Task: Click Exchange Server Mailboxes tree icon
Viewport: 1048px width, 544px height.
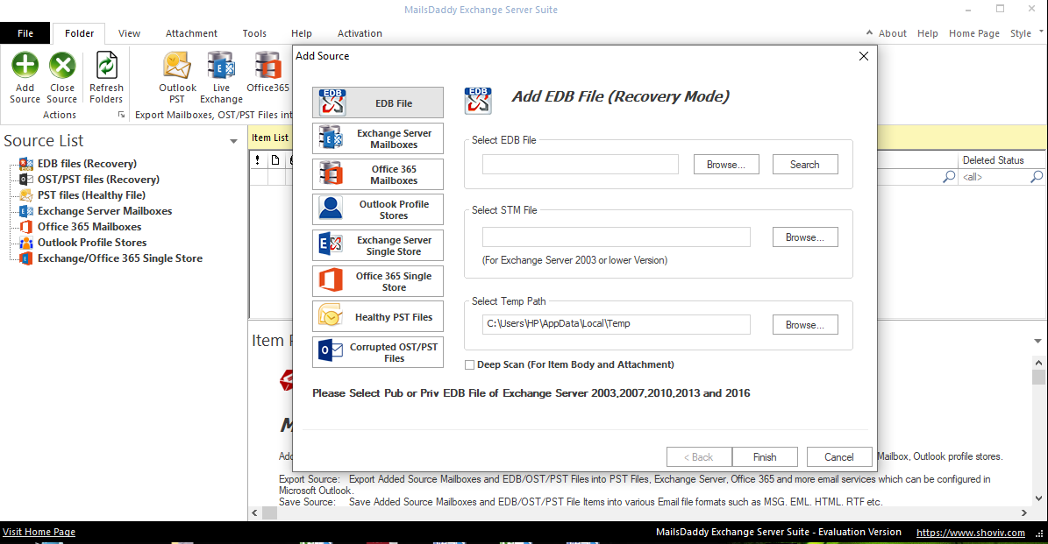Action: (26, 211)
